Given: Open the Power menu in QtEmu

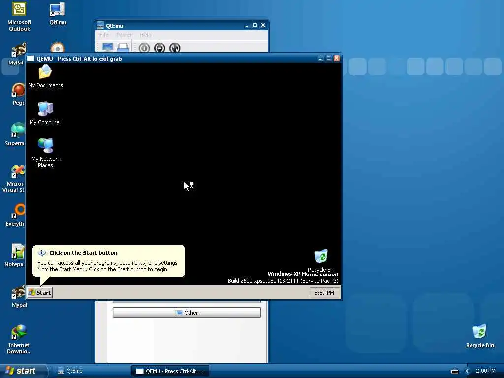Looking at the screenshot, I should point(124,35).
